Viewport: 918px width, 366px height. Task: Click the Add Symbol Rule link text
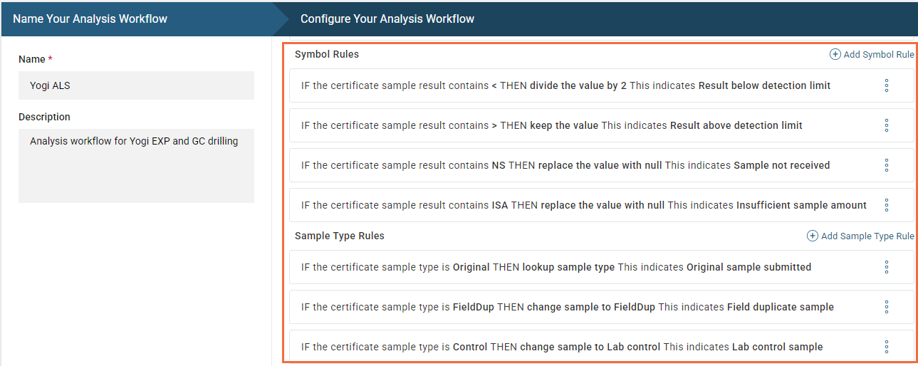[x=879, y=54]
